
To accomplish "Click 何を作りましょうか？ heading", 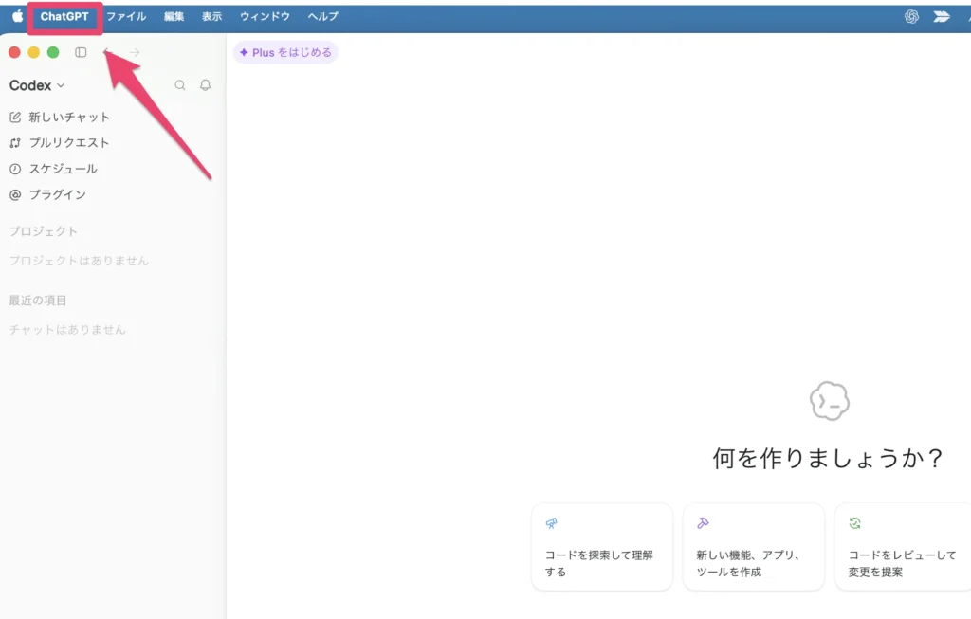I will (827, 459).
